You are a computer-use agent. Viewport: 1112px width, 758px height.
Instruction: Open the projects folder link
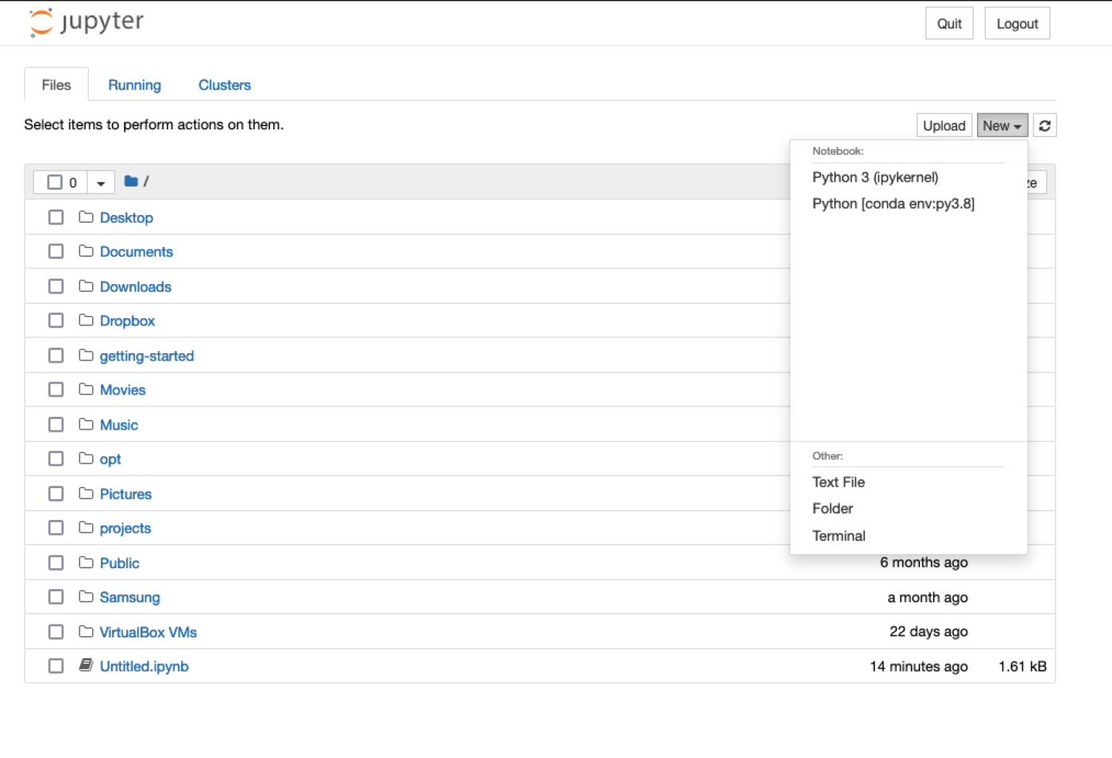click(125, 528)
